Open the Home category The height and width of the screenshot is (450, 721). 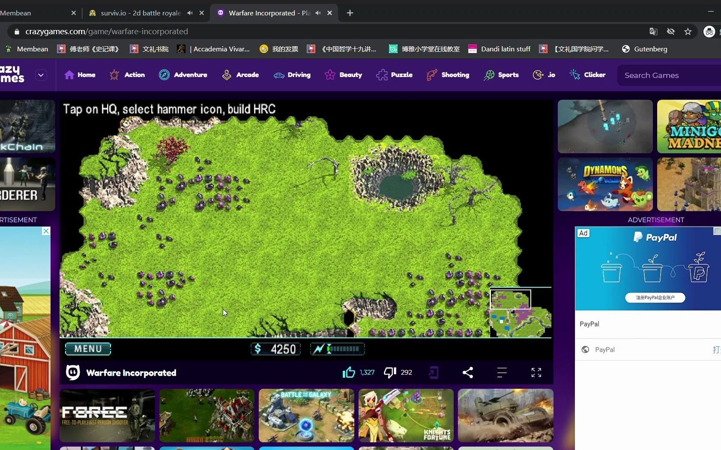pos(80,75)
